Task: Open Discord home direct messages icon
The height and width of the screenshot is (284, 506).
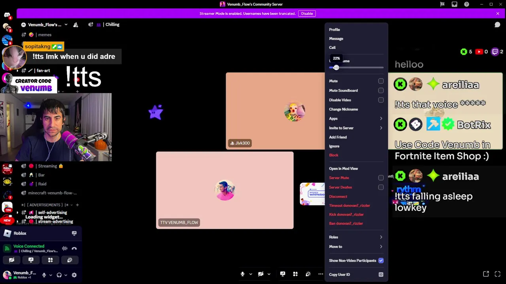Action: pyautogui.click(x=7, y=15)
